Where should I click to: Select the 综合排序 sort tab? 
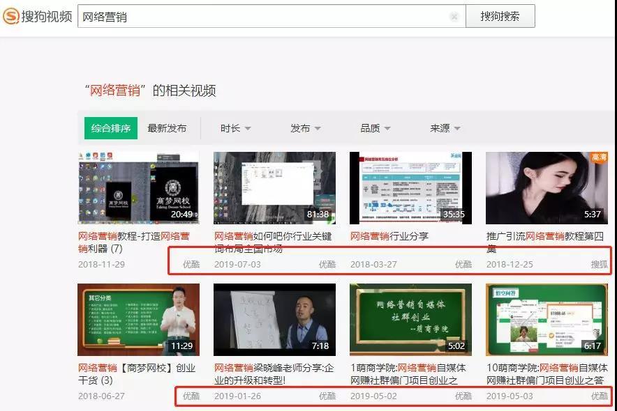111,128
